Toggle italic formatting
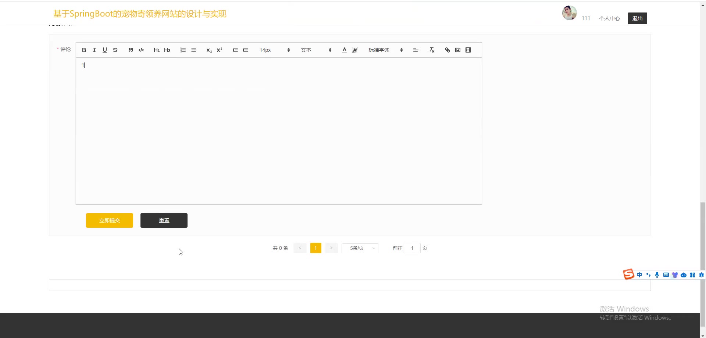Viewport: 706px width, 338px height. [95, 50]
